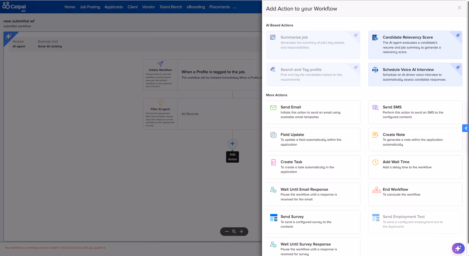The image size is (469, 256).
Task: Open the workflow trigger condition box
Action: click(220, 75)
